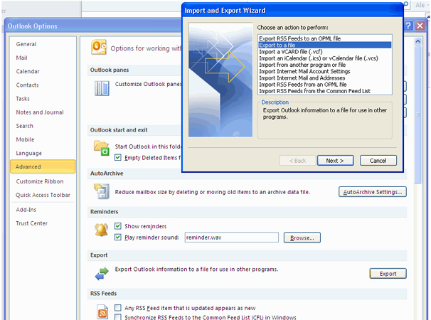Select 'Export RSS Feeds to an OPML file'

tap(325, 38)
